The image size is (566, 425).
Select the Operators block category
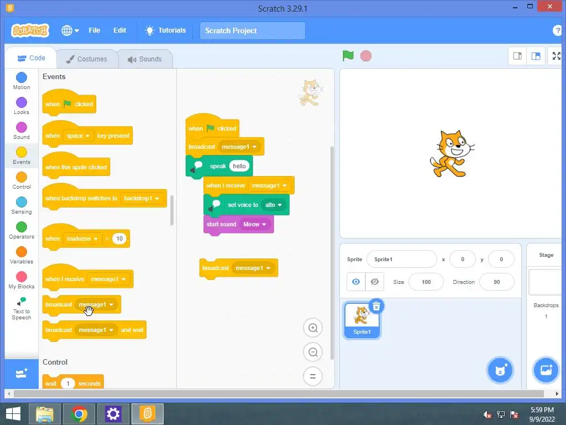tap(22, 231)
